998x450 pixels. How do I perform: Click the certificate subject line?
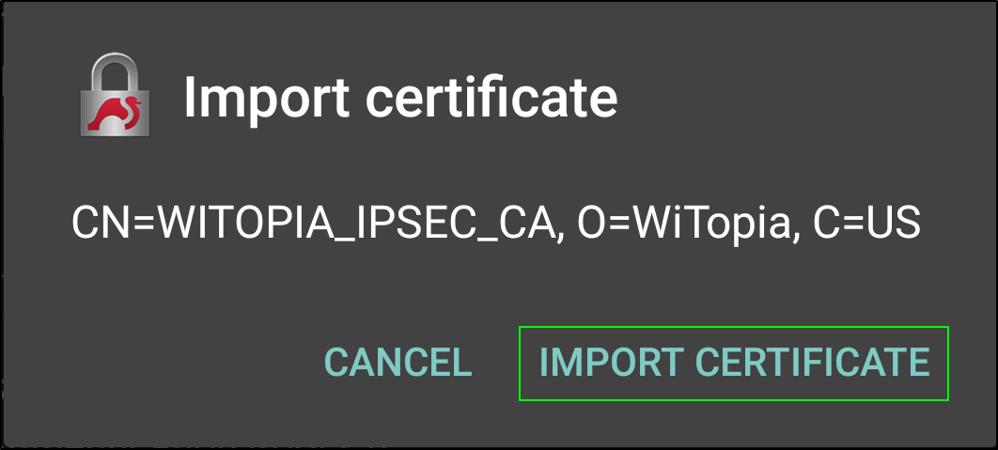(x=496, y=224)
